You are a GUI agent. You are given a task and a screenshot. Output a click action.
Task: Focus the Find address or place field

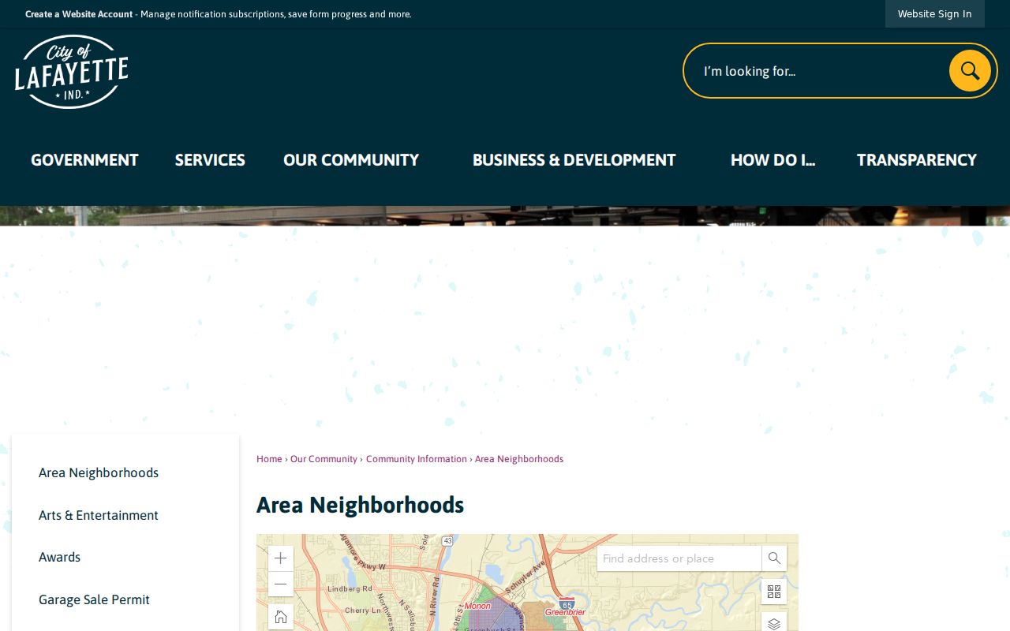(x=679, y=558)
